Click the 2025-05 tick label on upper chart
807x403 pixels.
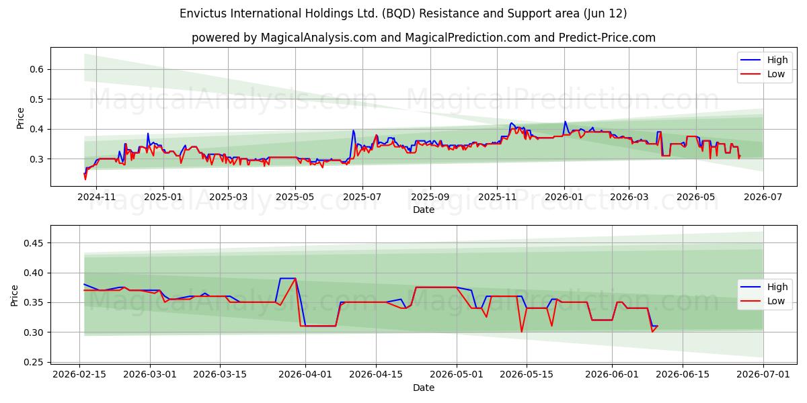pyautogui.click(x=295, y=197)
